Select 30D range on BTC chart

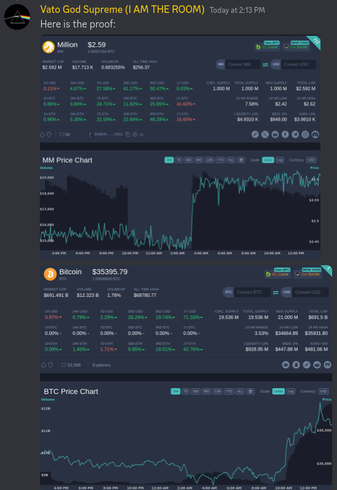click(196, 391)
